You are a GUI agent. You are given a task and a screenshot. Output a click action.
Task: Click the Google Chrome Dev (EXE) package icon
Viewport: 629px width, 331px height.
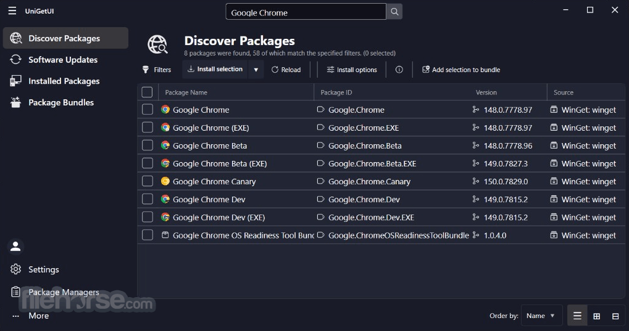tap(165, 217)
